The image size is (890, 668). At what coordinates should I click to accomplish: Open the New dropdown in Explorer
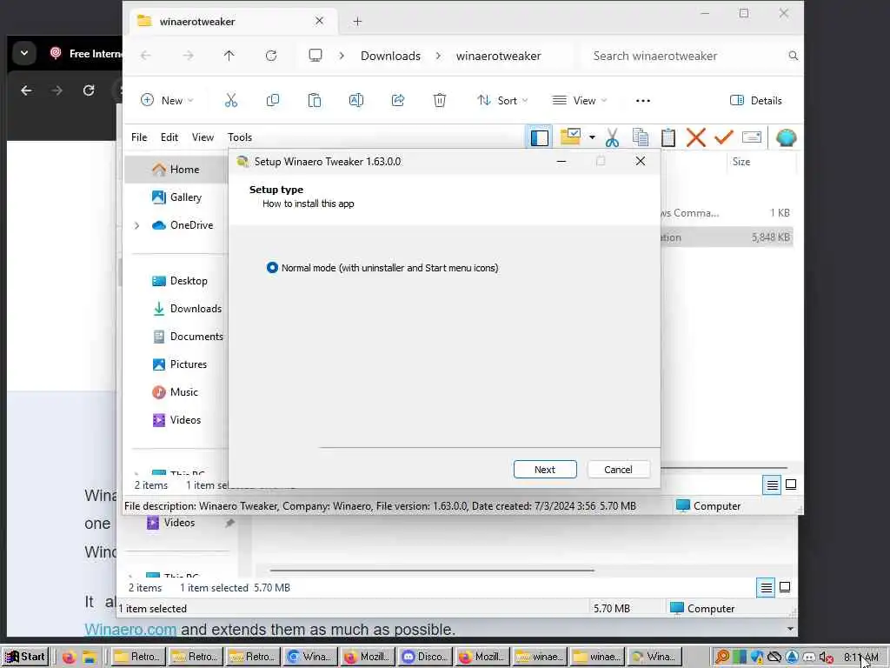[x=167, y=101]
